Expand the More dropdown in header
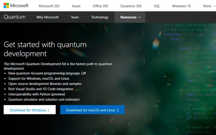Image resolution: width=216 pixels, height=135 pixels. 209,6
